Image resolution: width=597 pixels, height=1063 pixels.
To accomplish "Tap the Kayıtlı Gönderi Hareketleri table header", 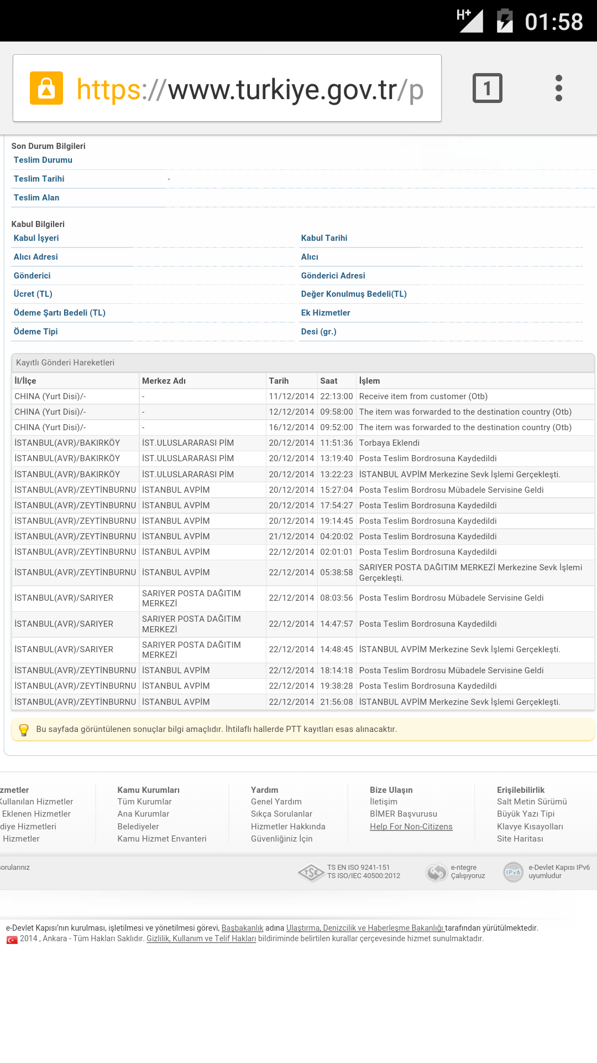I will (303, 363).
